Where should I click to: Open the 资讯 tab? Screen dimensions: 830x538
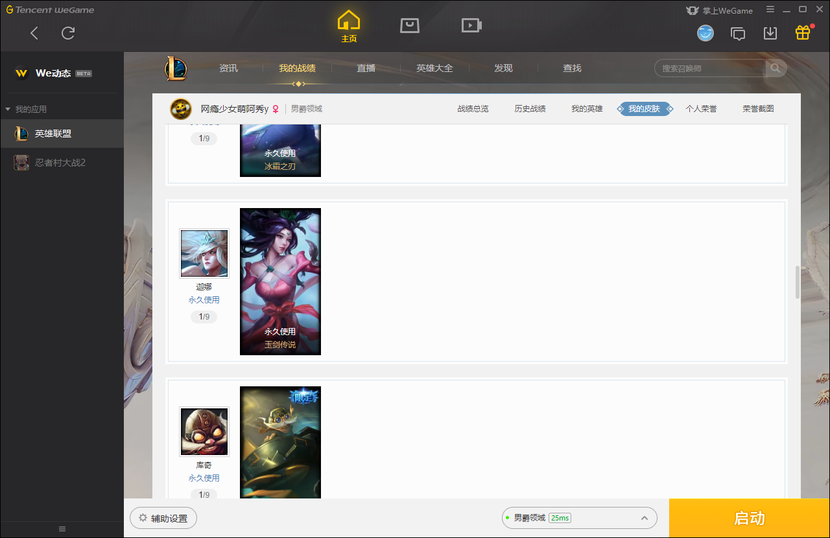click(x=228, y=68)
